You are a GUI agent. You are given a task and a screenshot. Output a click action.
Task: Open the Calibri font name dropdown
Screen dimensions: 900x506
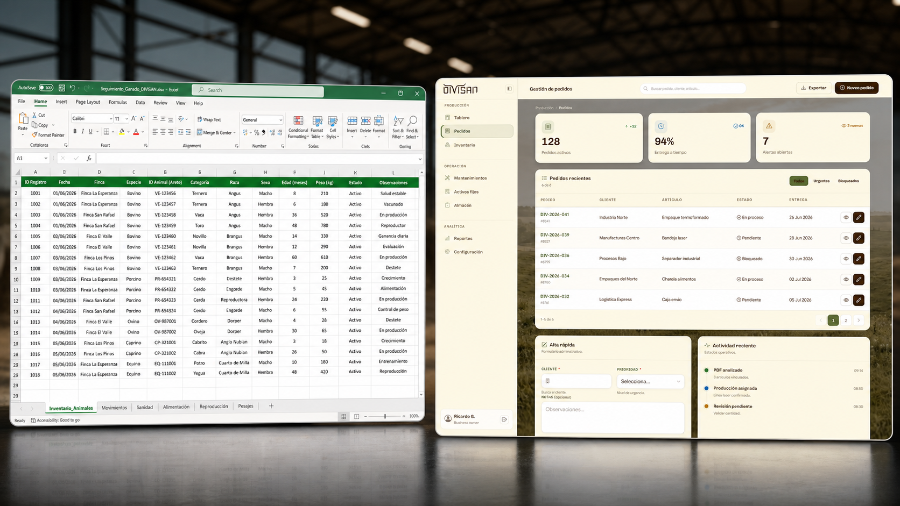pyautogui.click(x=92, y=118)
